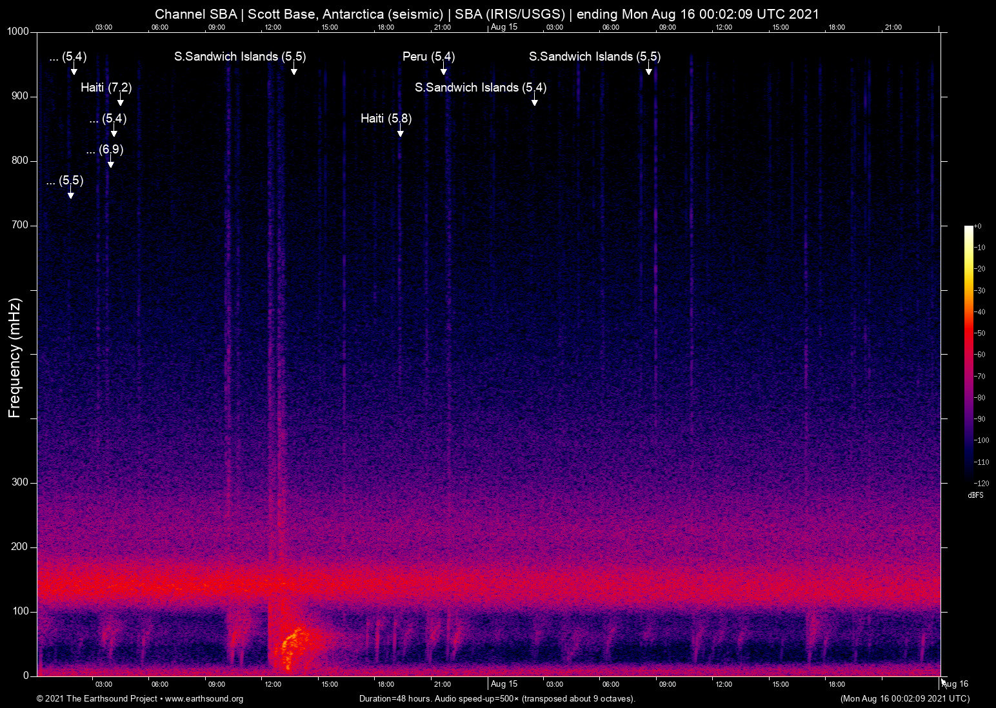
Task: Select the S.Sandwich Islands (5.4) label
Action: click(x=480, y=88)
